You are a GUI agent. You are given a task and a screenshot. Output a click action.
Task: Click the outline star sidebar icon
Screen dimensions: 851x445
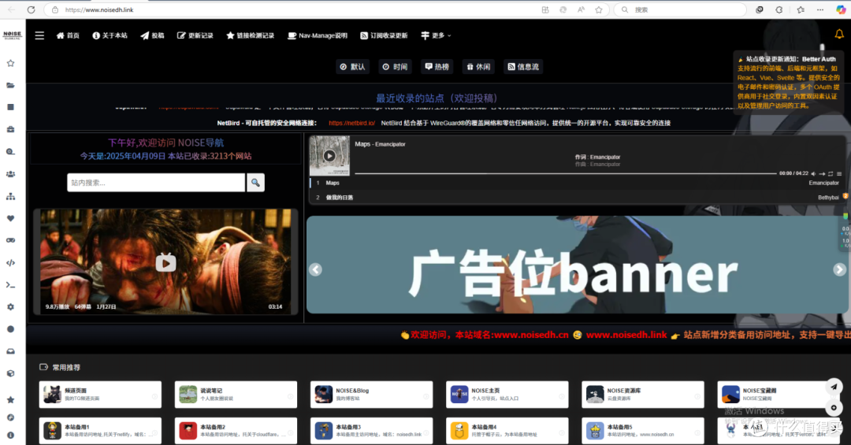(10, 64)
